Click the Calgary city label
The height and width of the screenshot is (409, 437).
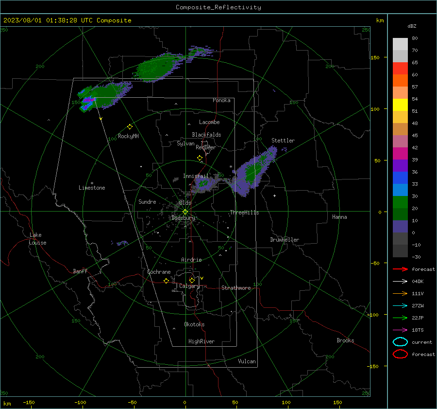click(189, 286)
